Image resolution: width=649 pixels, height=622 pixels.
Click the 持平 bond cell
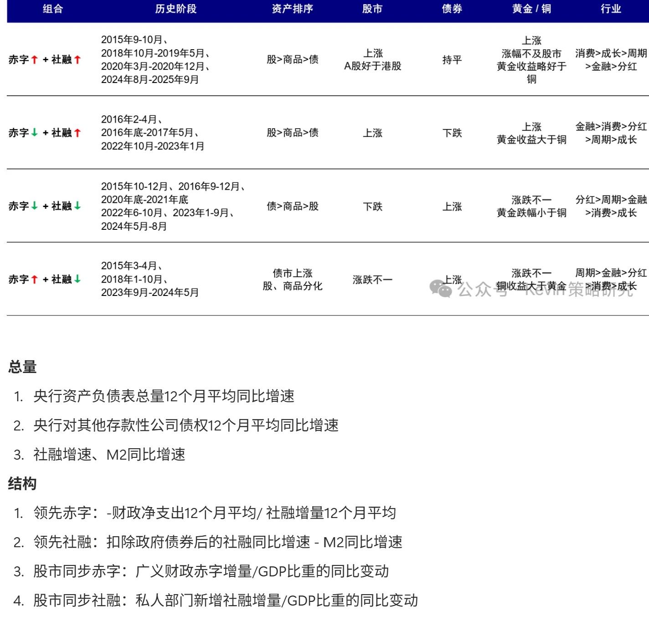click(452, 60)
